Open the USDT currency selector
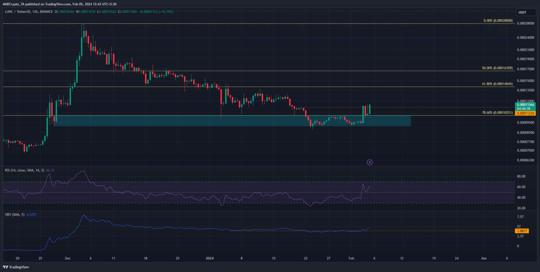Screen dimensions: 540x272 pos(522,13)
